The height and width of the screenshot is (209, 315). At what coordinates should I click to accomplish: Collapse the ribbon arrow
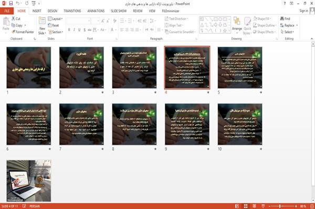coord(312,39)
